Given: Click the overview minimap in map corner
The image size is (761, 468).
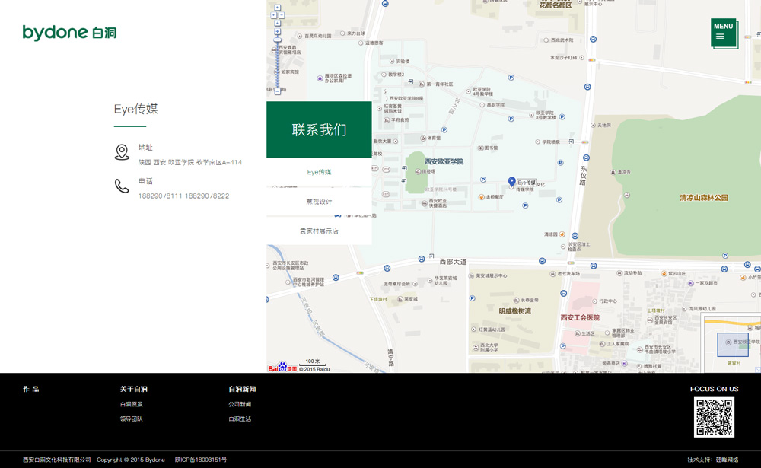Looking at the screenshot, I should 731,344.
